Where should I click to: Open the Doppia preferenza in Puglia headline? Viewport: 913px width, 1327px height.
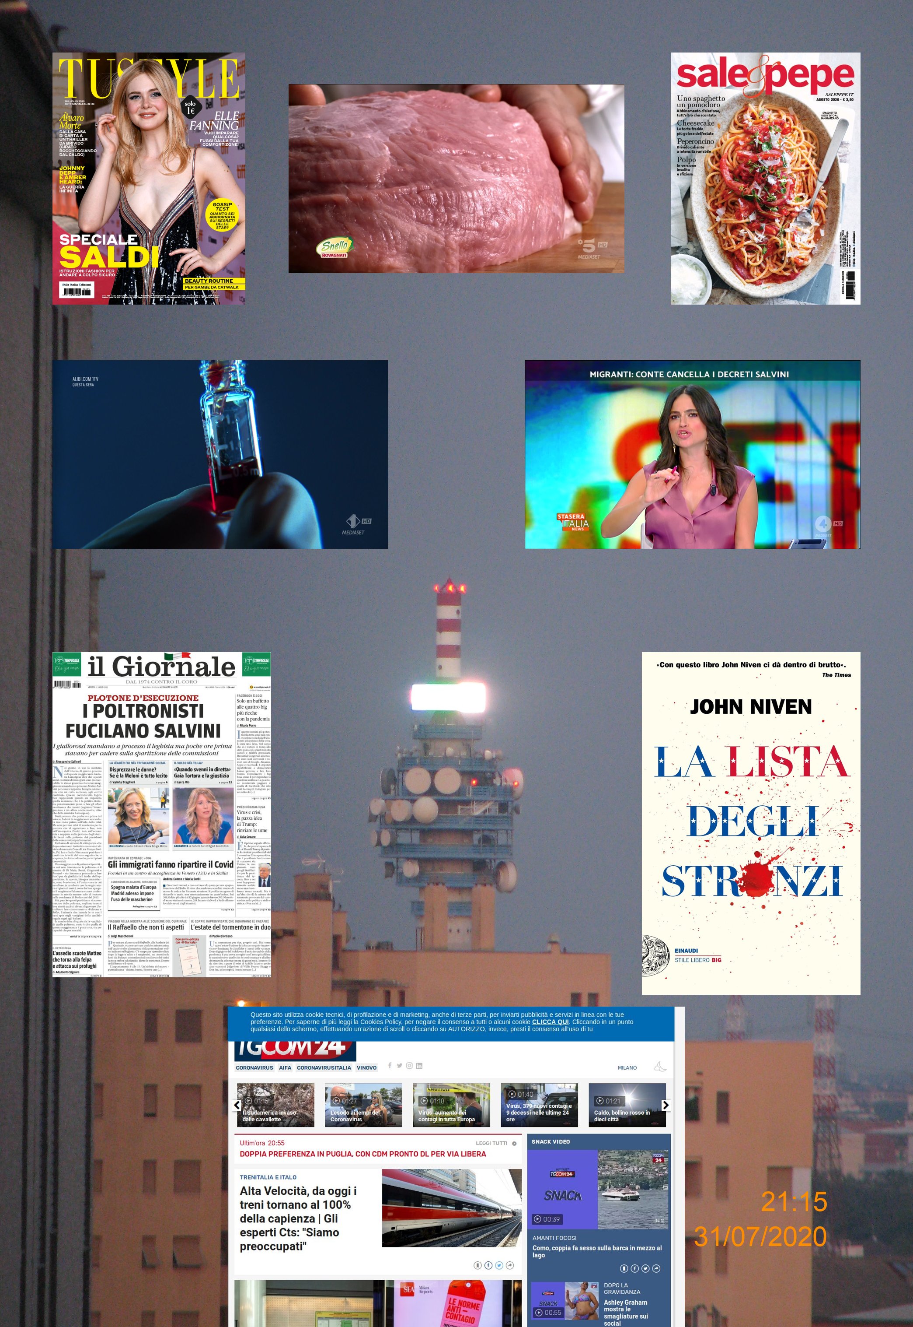[x=362, y=1154]
